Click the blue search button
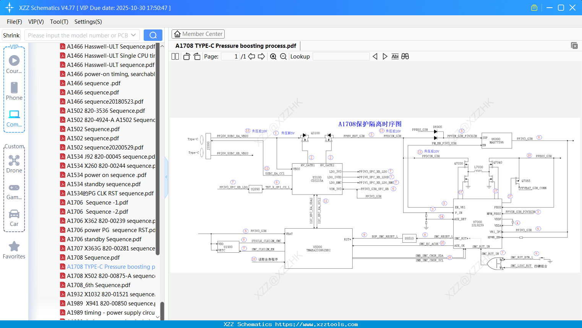This screenshot has width=582, height=328. point(153,35)
